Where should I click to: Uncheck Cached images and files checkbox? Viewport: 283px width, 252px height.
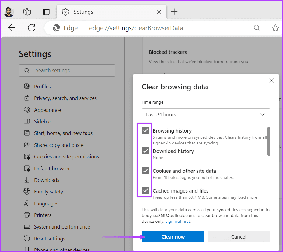tap(145, 190)
